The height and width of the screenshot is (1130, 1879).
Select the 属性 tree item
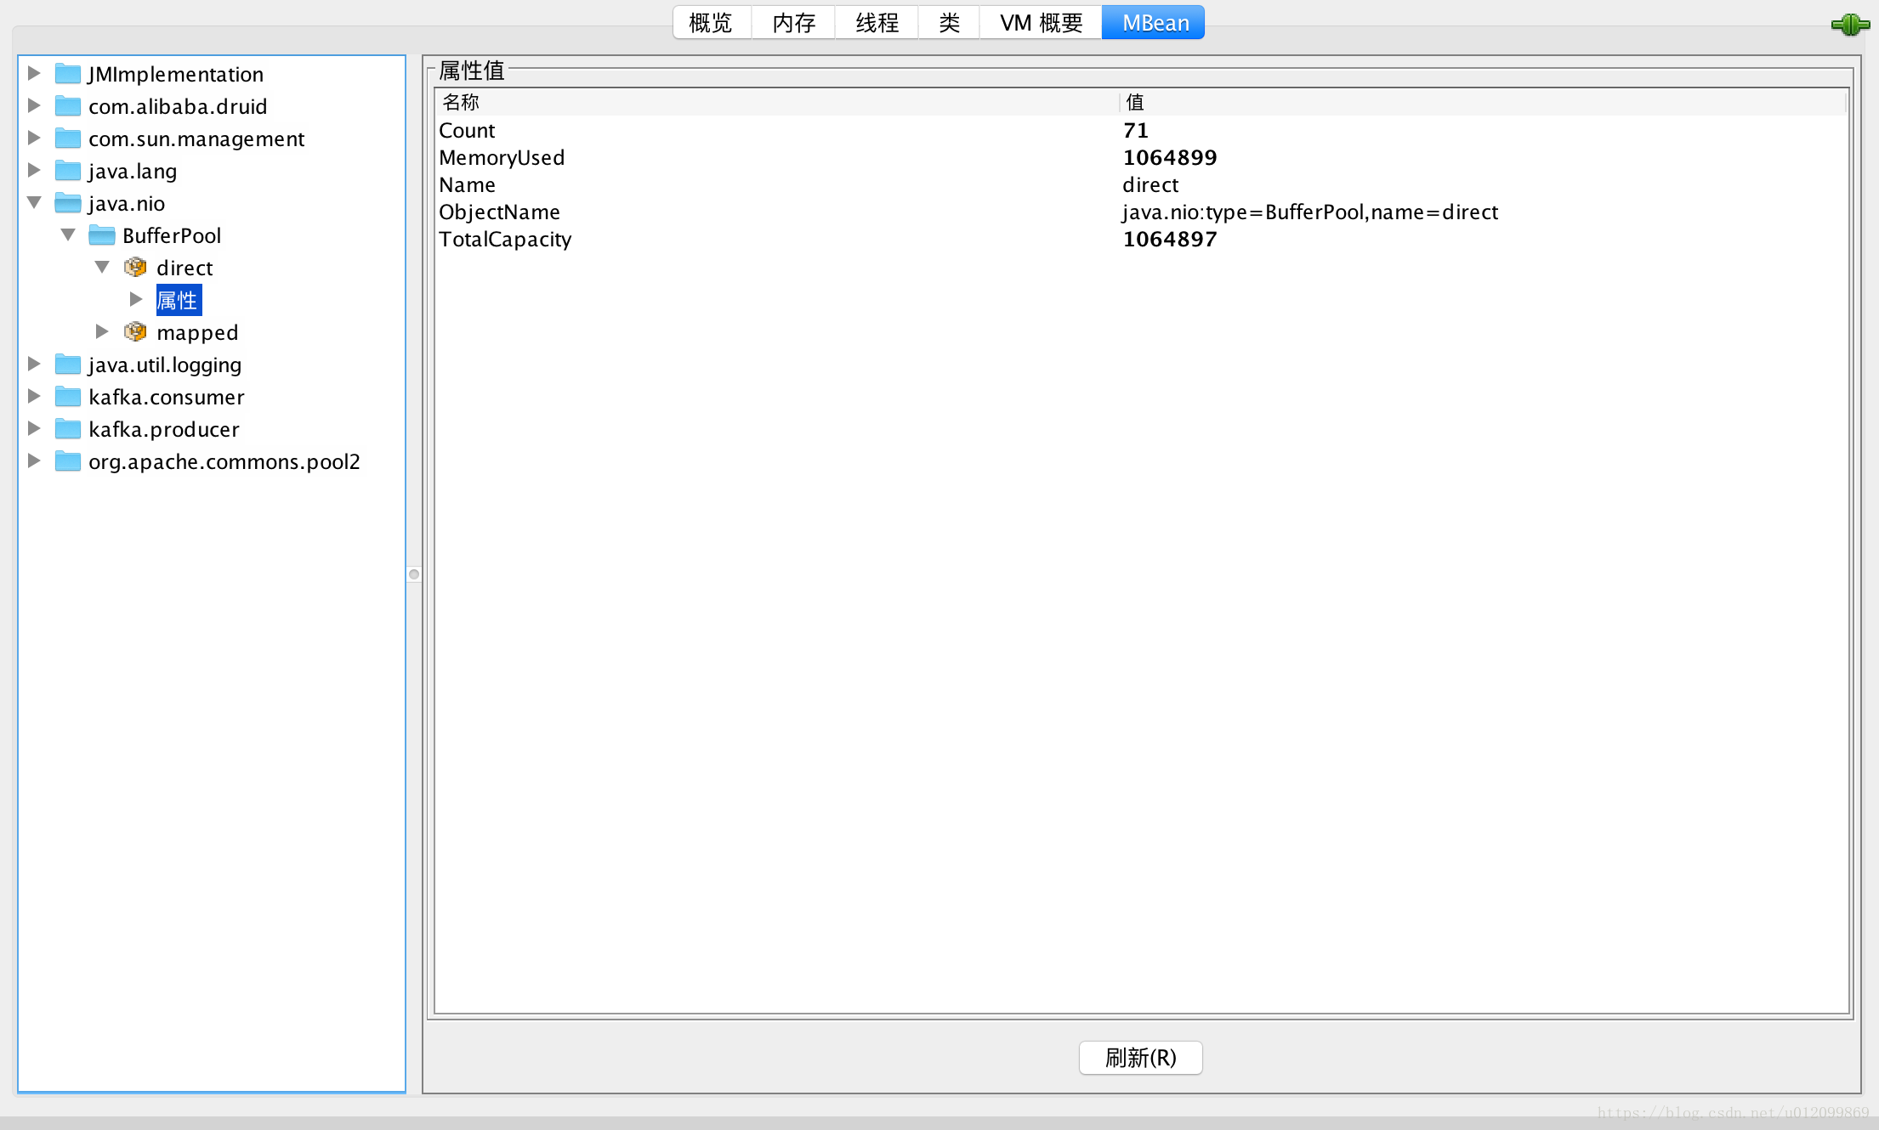point(179,300)
